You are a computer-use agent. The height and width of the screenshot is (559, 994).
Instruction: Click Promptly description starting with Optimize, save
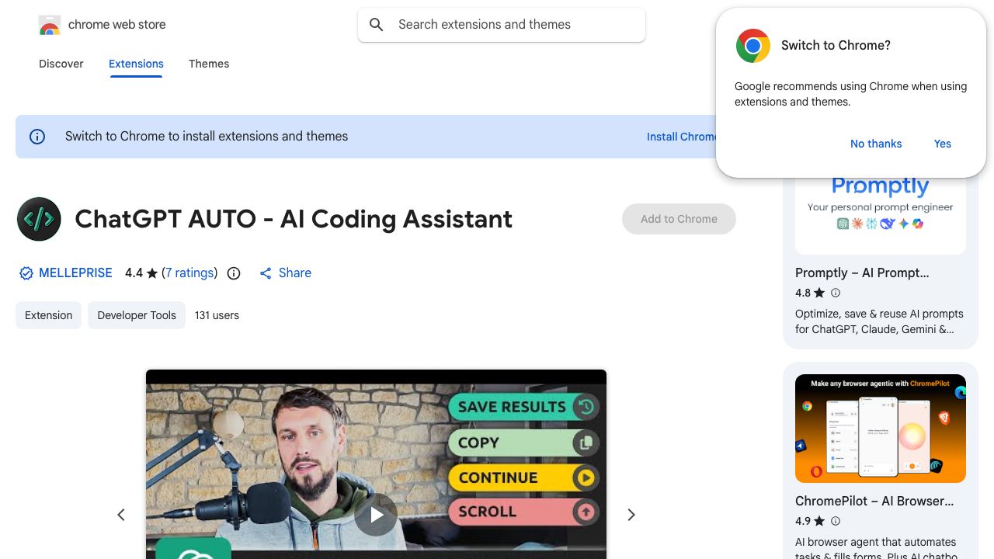point(879,321)
